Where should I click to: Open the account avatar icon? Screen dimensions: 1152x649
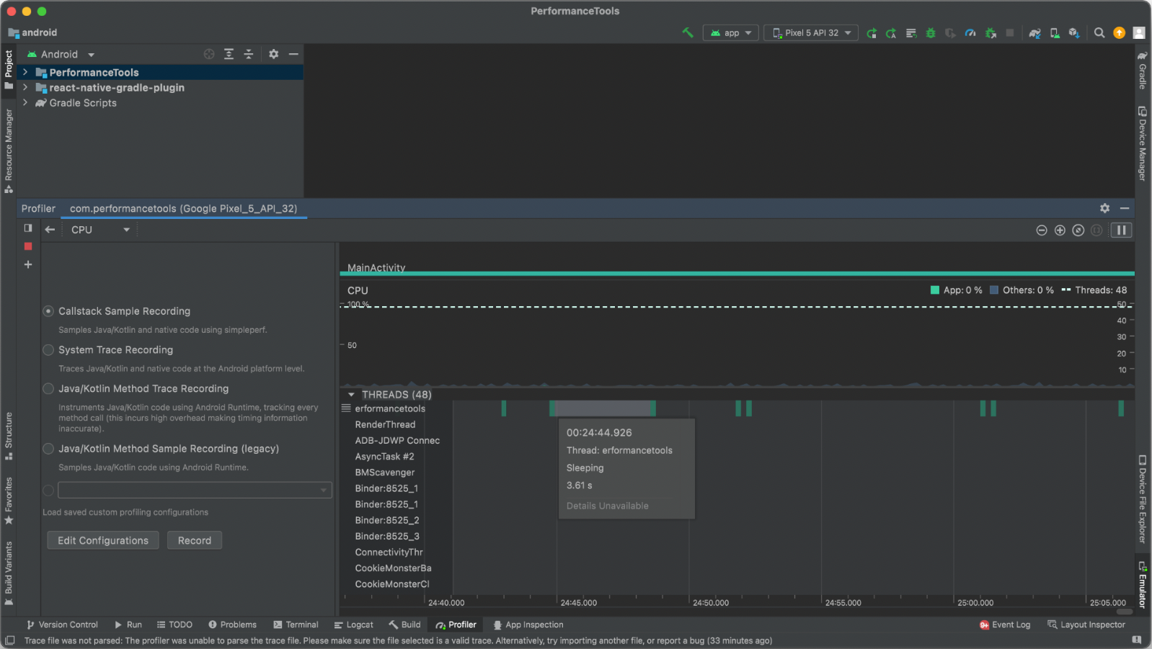[x=1139, y=33]
